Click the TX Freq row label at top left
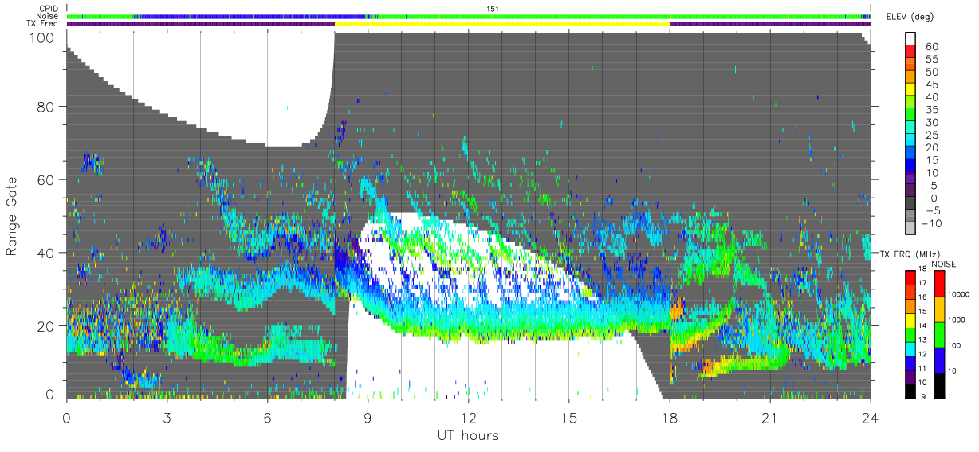 [x=43, y=24]
